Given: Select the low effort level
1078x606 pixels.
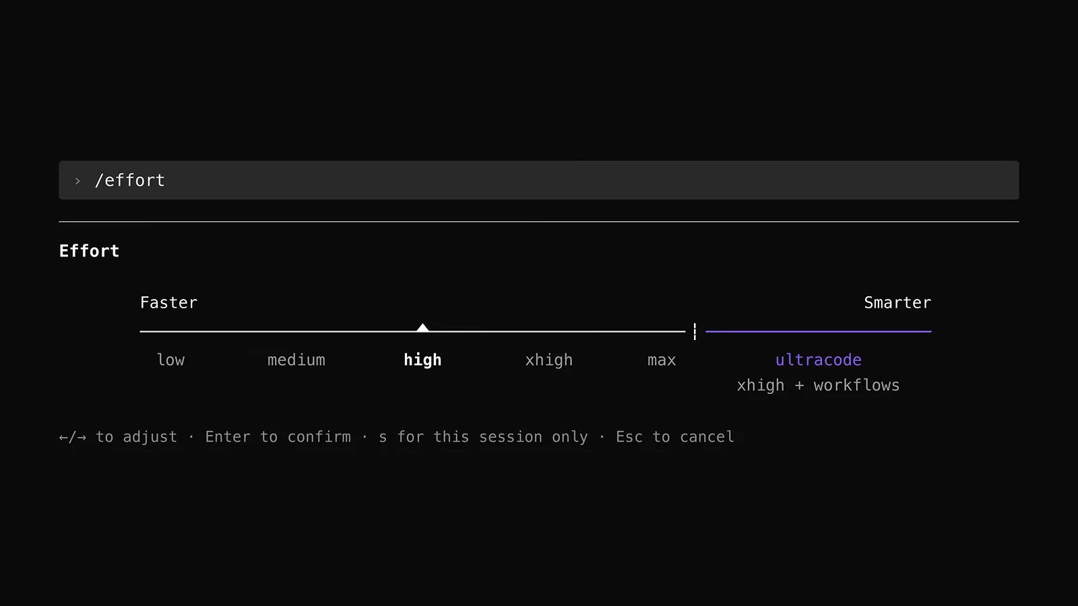Looking at the screenshot, I should (170, 360).
